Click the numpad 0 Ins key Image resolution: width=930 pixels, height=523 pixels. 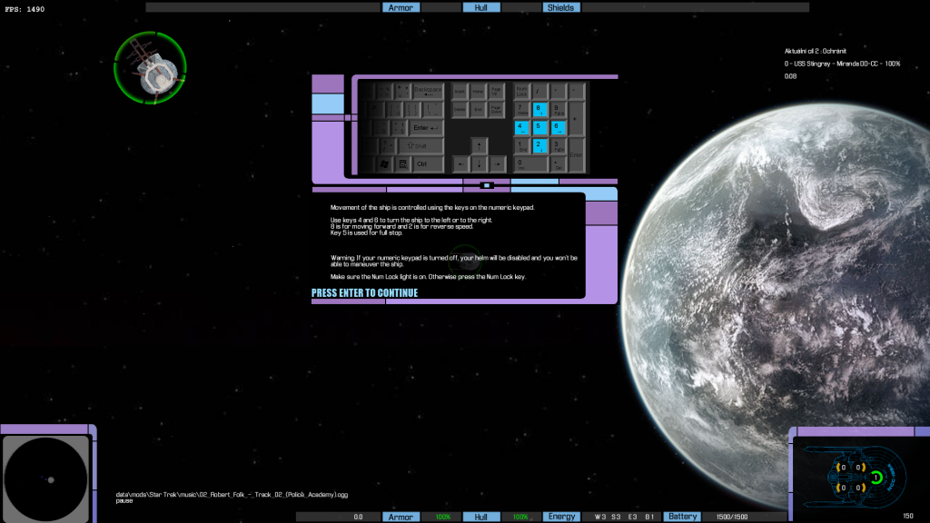530,163
